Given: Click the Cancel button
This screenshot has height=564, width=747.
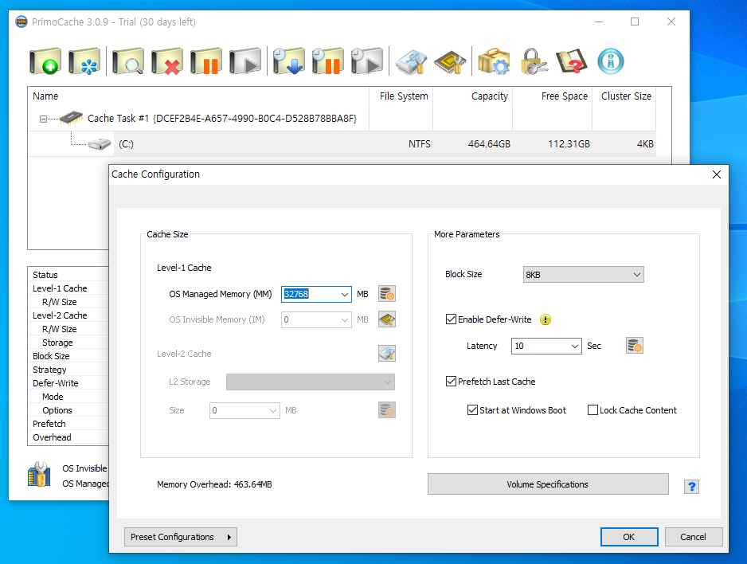Looking at the screenshot, I should click(694, 537).
